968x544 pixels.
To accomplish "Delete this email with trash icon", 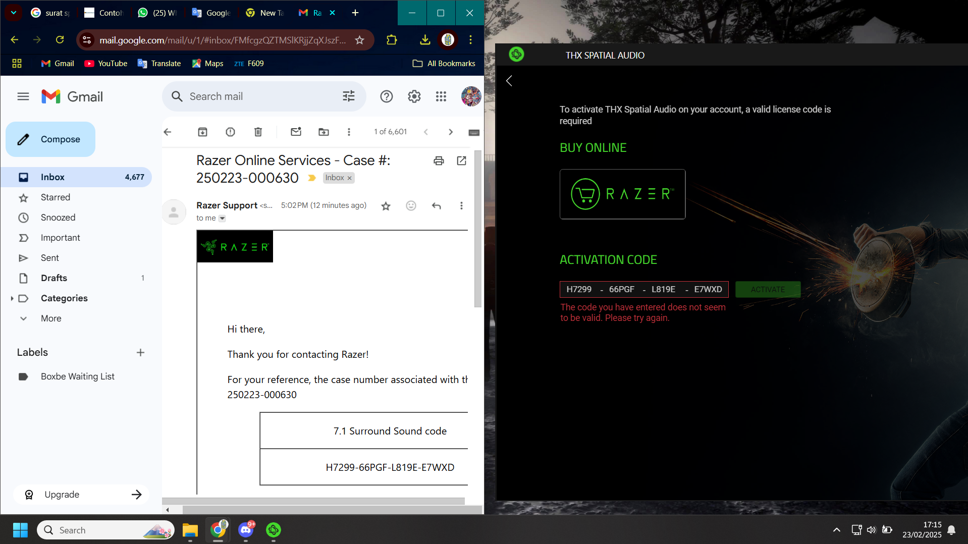I will tap(258, 132).
